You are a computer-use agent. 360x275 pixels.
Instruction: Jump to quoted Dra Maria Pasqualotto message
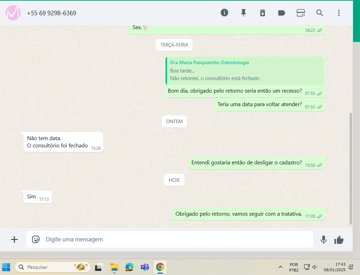pyautogui.click(x=245, y=71)
